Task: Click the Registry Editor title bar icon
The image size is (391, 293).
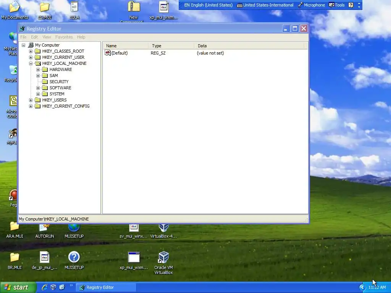Action: (22, 29)
